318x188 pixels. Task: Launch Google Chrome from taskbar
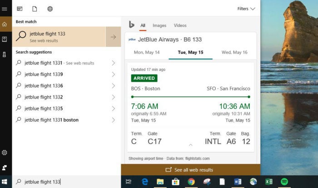[x=191, y=182]
